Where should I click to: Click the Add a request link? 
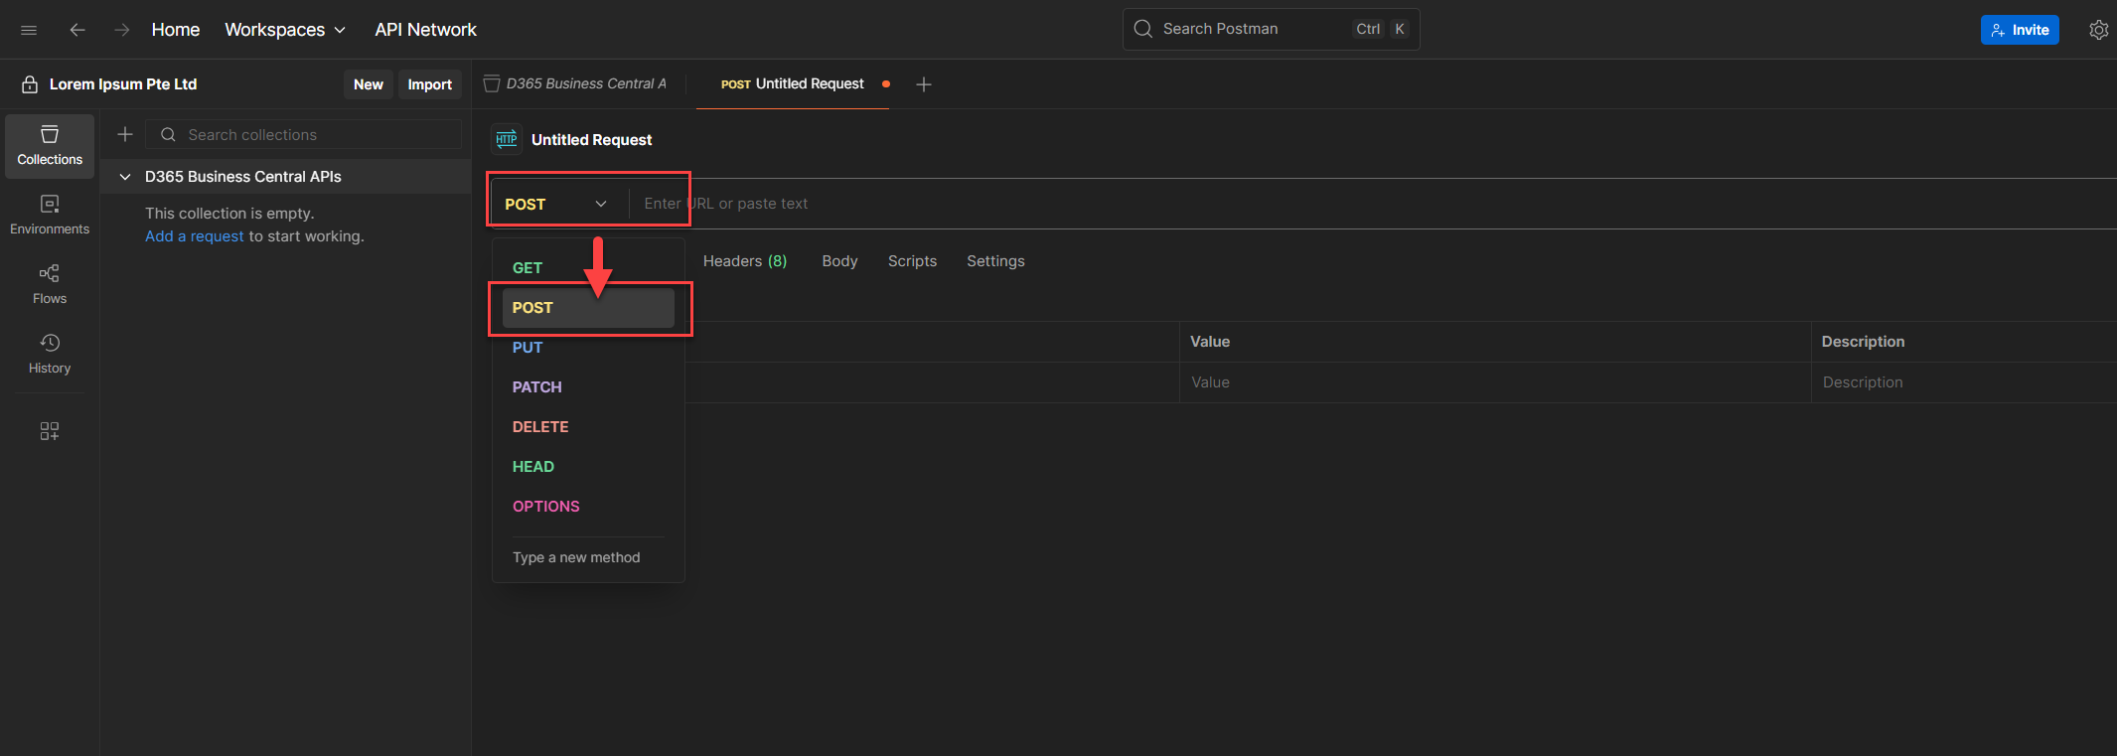(x=195, y=236)
